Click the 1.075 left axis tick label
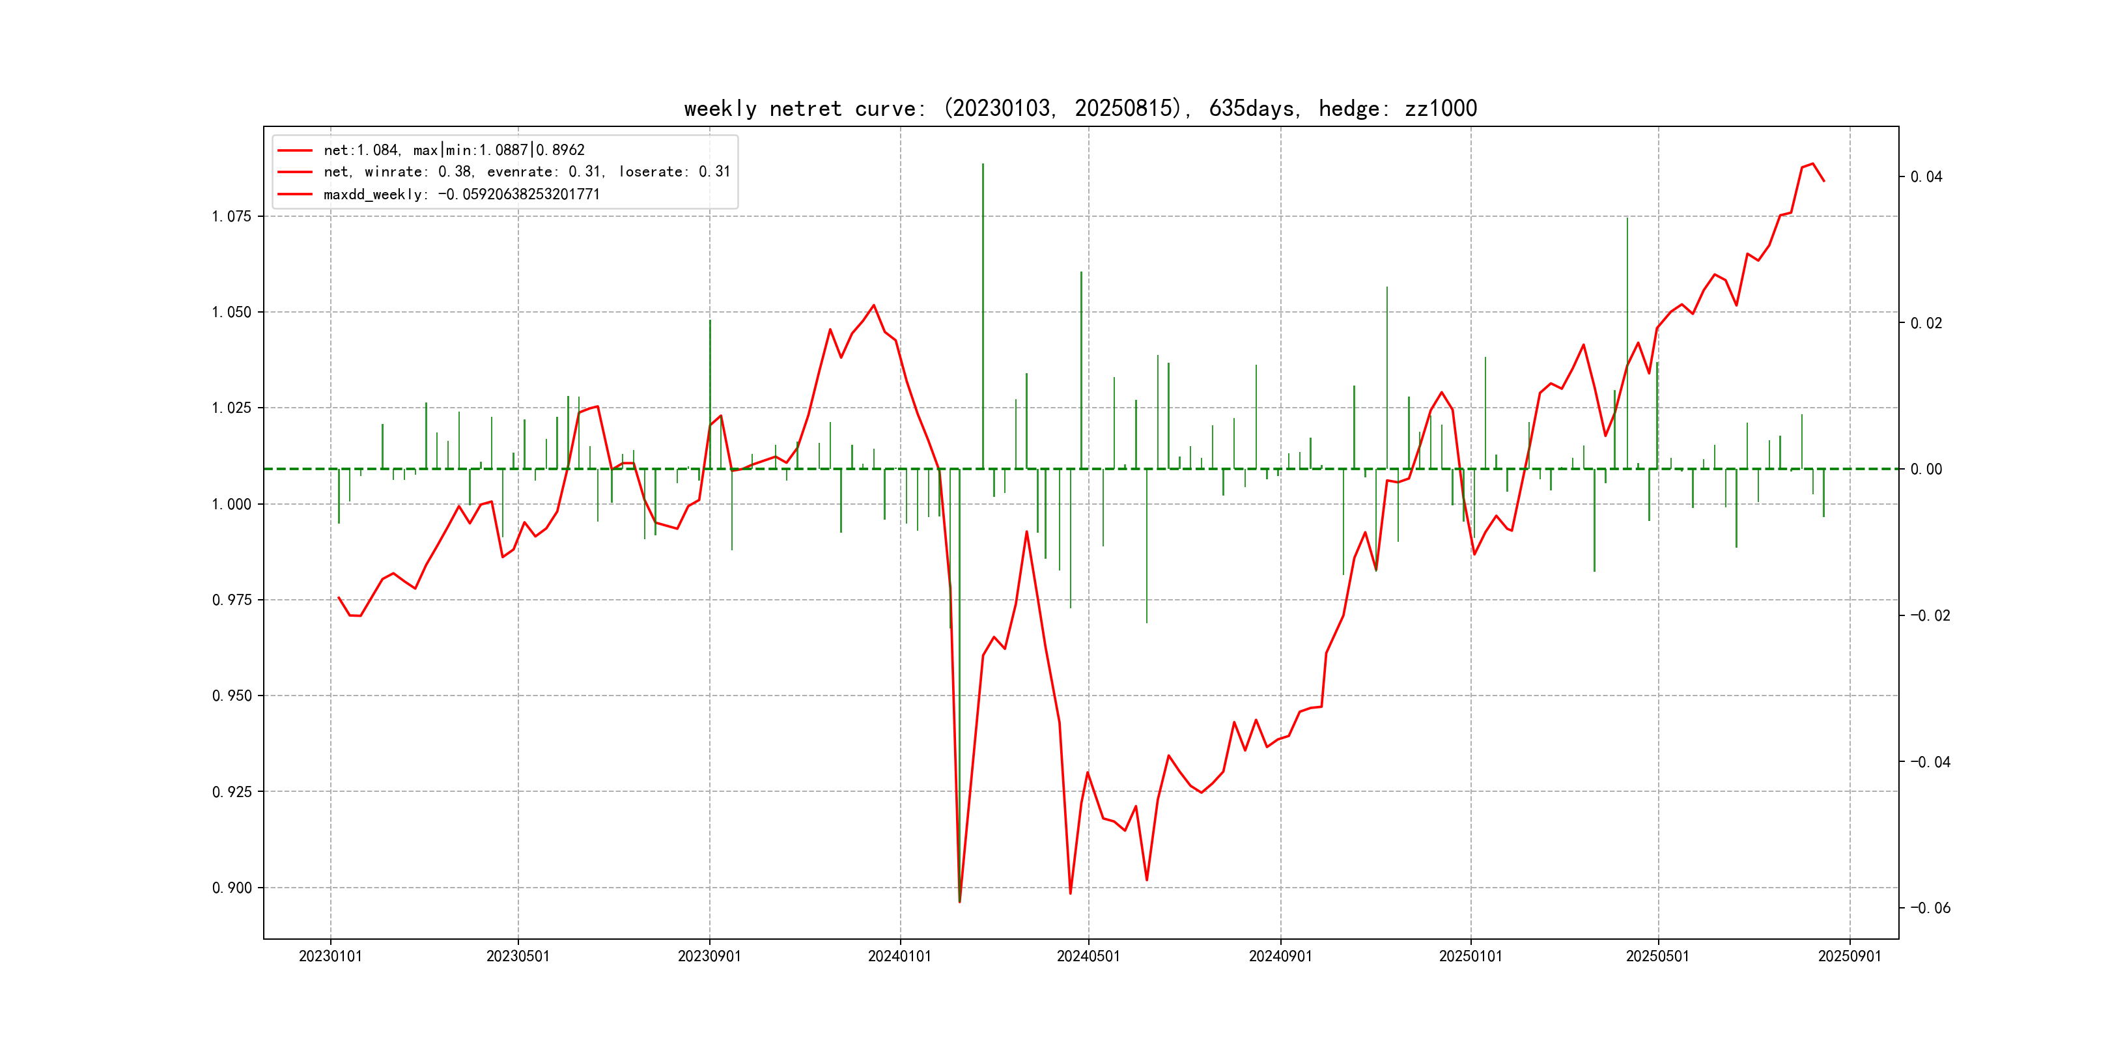2110x1055 pixels. click(x=232, y=216)
